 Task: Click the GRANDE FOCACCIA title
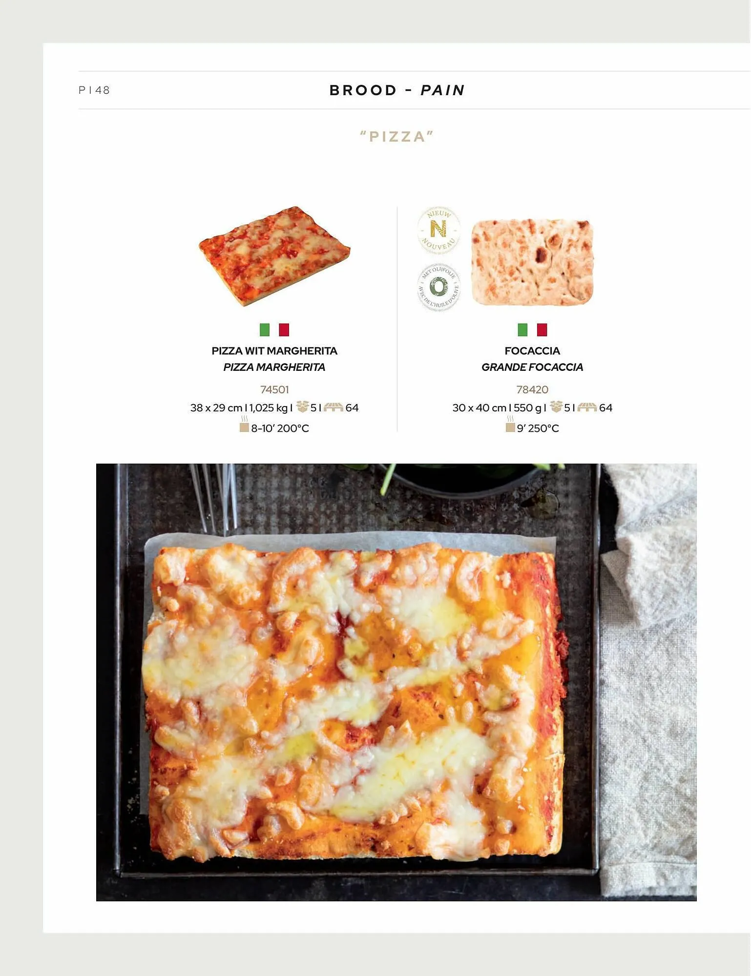(532, 367)
